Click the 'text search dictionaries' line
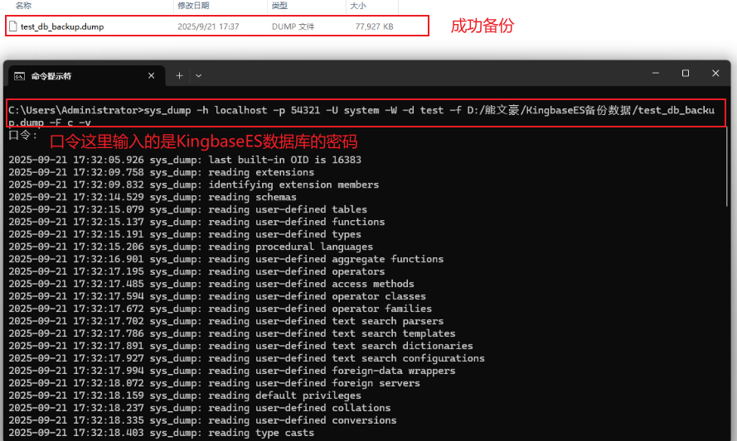Image resolution: width=737 pixels, height=441 pixels. pos(240,346)
